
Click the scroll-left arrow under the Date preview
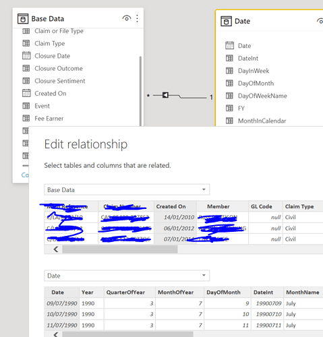(x=56, y=334)
